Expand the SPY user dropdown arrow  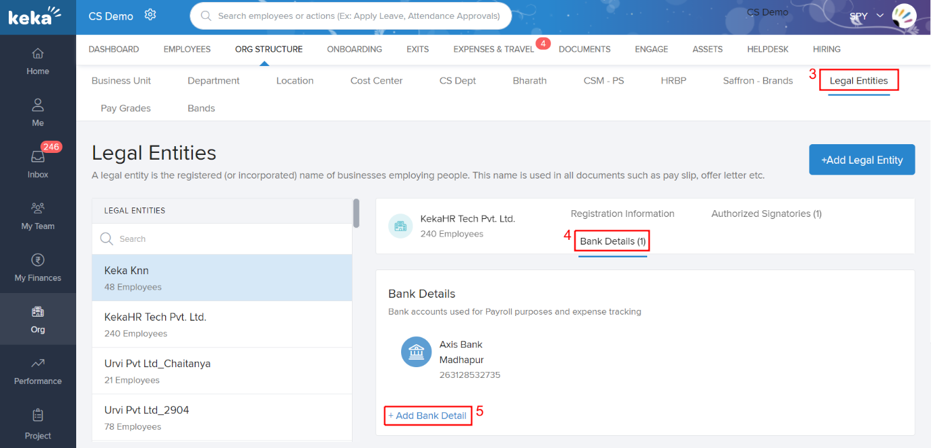coord(880,15)
